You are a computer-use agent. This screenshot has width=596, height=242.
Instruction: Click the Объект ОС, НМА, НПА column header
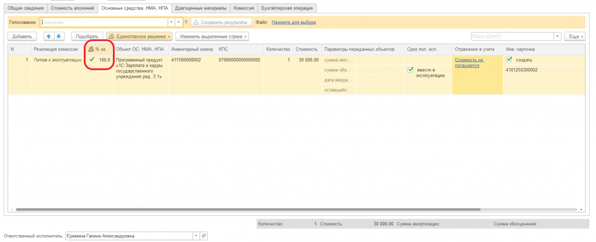[x=141, y=49]
